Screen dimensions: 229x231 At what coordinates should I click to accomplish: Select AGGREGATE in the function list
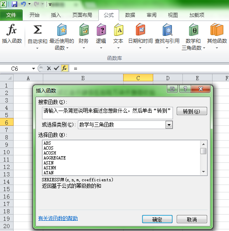tap(55, 158)
